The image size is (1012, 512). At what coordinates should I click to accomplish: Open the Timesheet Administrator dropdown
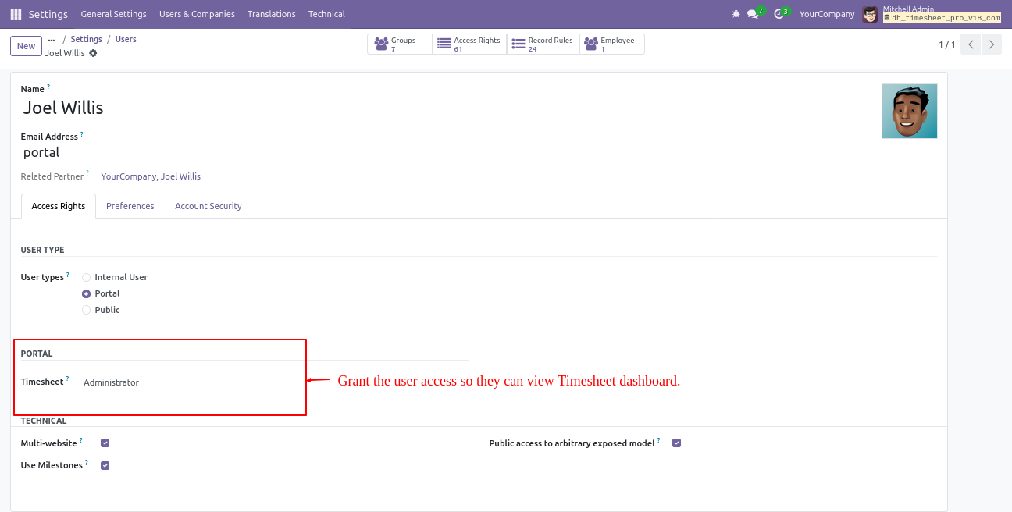(187, 382)
